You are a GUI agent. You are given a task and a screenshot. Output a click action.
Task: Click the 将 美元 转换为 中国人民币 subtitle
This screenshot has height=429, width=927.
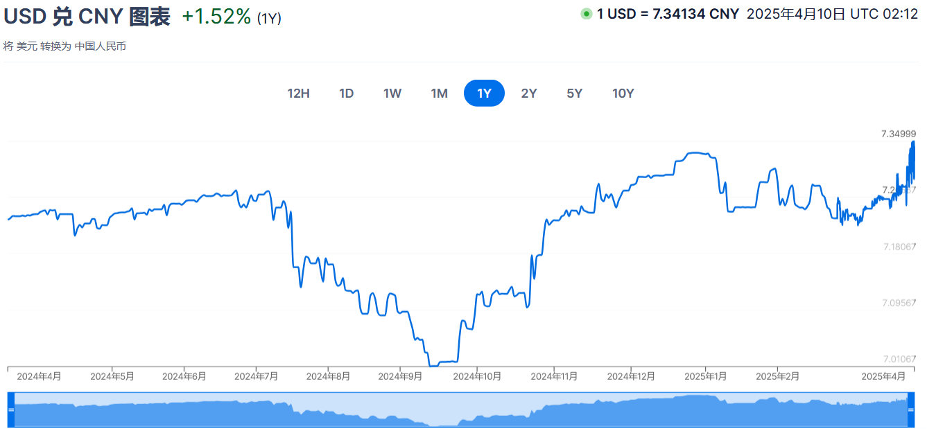pyautogui.click(x=64, y=46)
